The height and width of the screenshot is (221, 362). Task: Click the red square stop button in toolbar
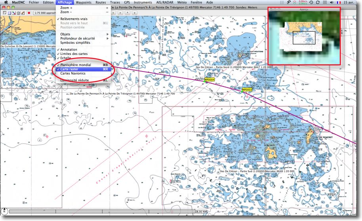click(29, 13)
